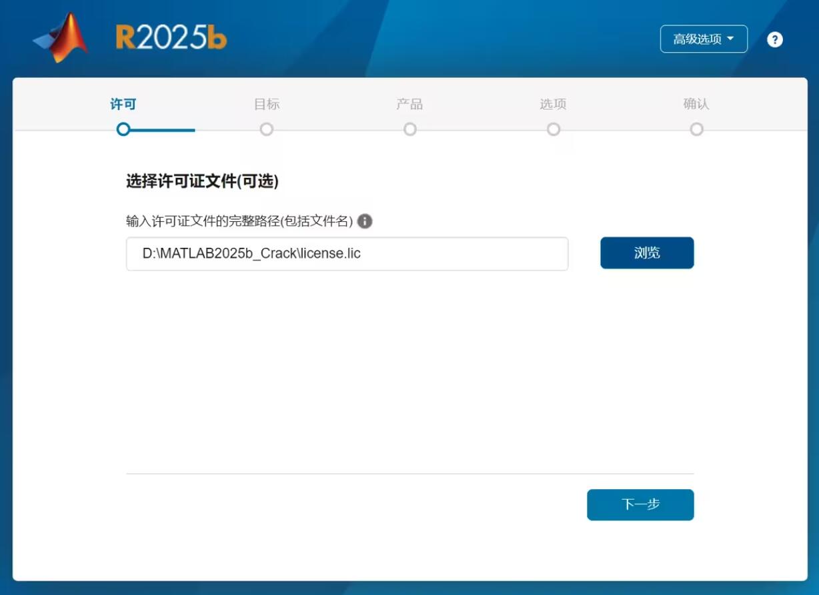Click the 目标 step circle marker
The width and height of the screenshot is (819, 595).
(267, 129)
